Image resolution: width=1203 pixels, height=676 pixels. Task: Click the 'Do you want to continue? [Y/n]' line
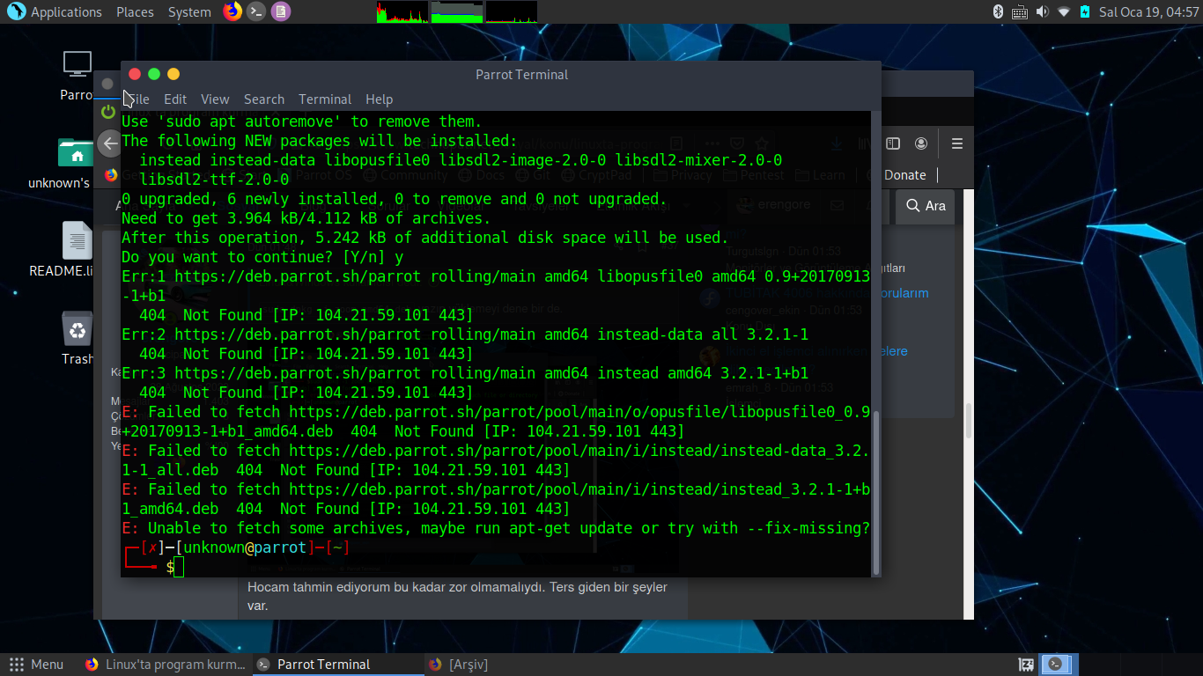[262, 257]
